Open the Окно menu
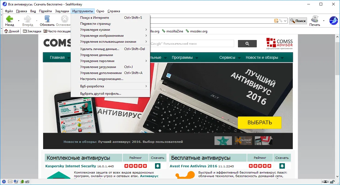The width and height of the screenshot is (340, 185). pyautogui.click(x=100, y=11)
